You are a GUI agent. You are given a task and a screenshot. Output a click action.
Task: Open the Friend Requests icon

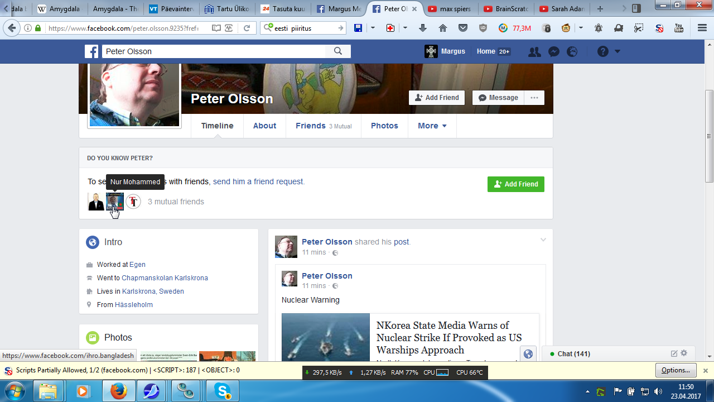coord(534,51)
